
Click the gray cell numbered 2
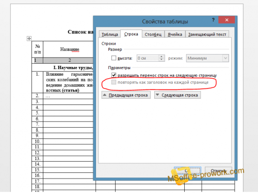point(68,60)
